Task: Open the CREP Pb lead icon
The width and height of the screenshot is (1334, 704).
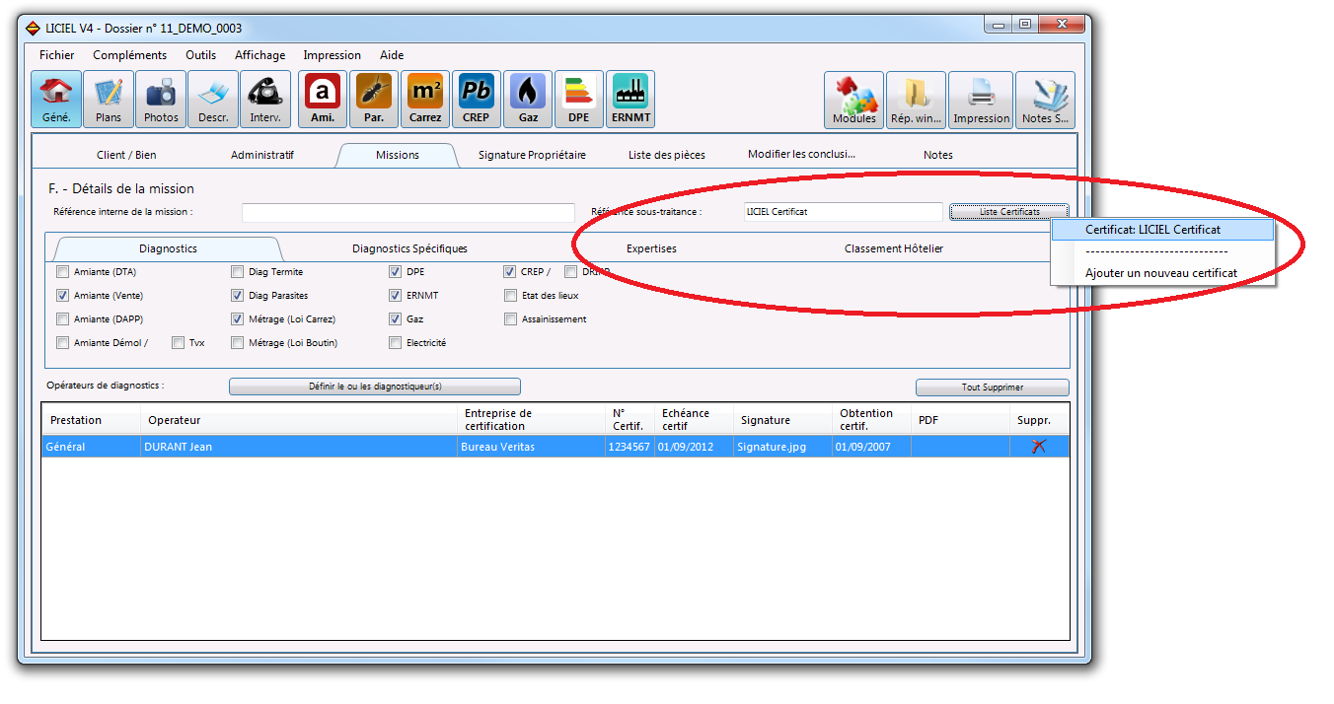Action: point(476,100)
